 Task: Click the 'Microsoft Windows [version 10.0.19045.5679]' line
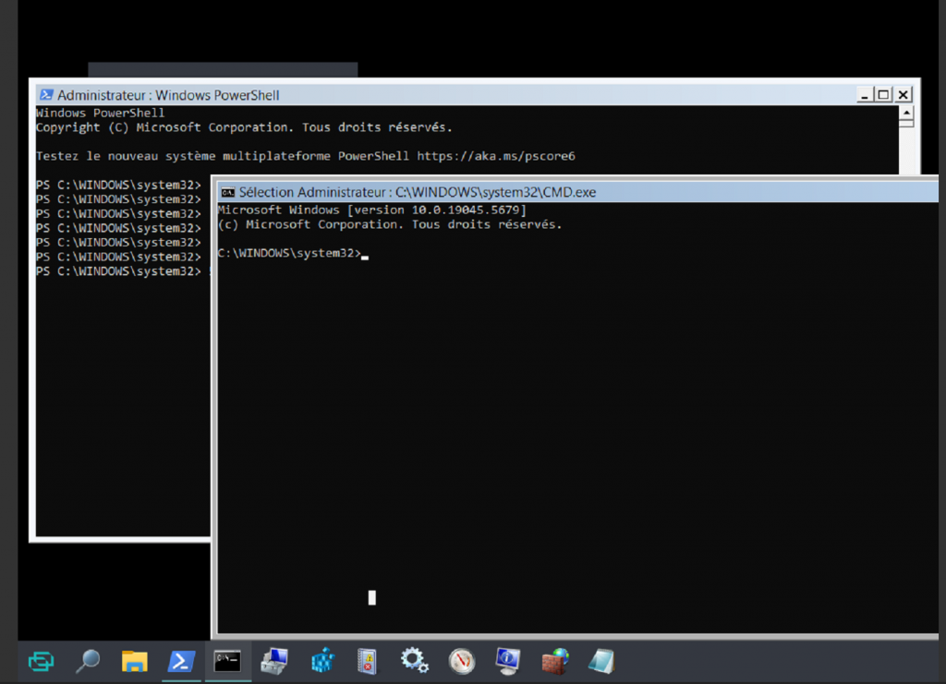point(372,210)
